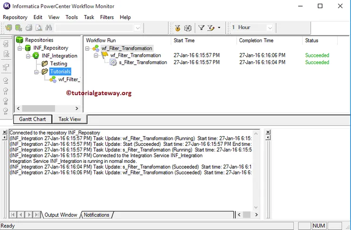Image resolution: width=351 pixels, height=230 pixels.
Task: Click the funnel Filter icon in toolbar
Action: tap(201, 28)
